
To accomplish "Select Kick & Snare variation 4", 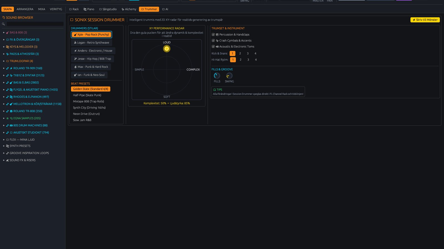I will (x=255, y=53).
